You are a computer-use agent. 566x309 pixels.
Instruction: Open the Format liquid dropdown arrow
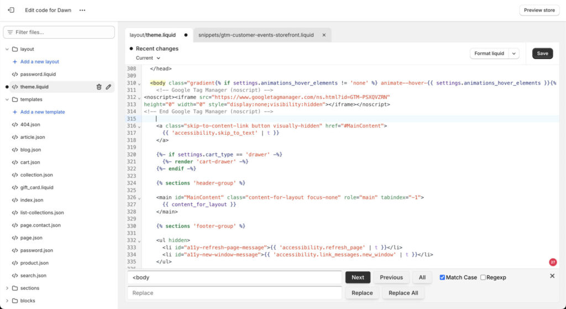(514, 54)
